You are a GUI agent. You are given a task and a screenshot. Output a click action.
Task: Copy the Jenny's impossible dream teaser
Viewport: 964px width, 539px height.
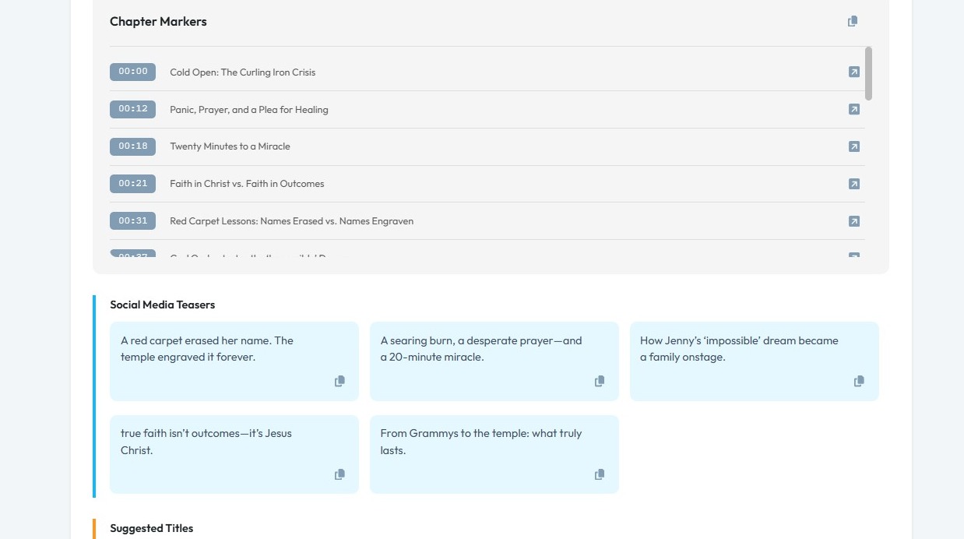coord(859,382)
